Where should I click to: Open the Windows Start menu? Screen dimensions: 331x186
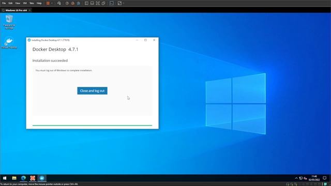coord(5,178)
